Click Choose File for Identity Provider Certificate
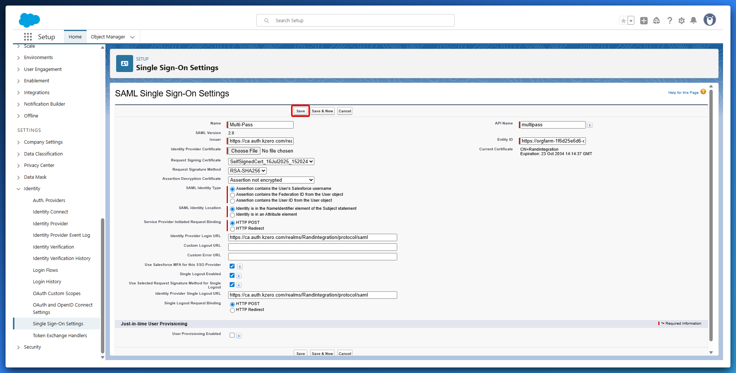The width and height of the screenshot is (736, 373). click(x=244, y=151)
